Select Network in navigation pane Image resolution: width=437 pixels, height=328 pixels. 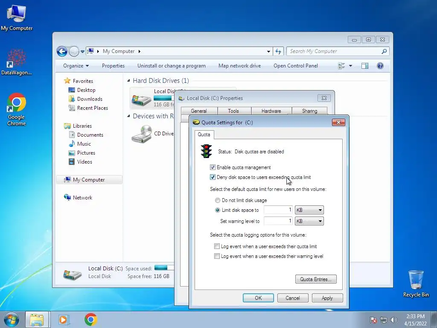point(79,197)
